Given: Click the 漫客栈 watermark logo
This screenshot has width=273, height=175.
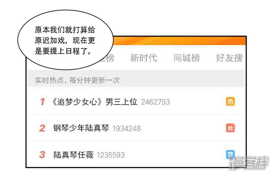Looking at the screenshot, I should [x=249, y=163].
